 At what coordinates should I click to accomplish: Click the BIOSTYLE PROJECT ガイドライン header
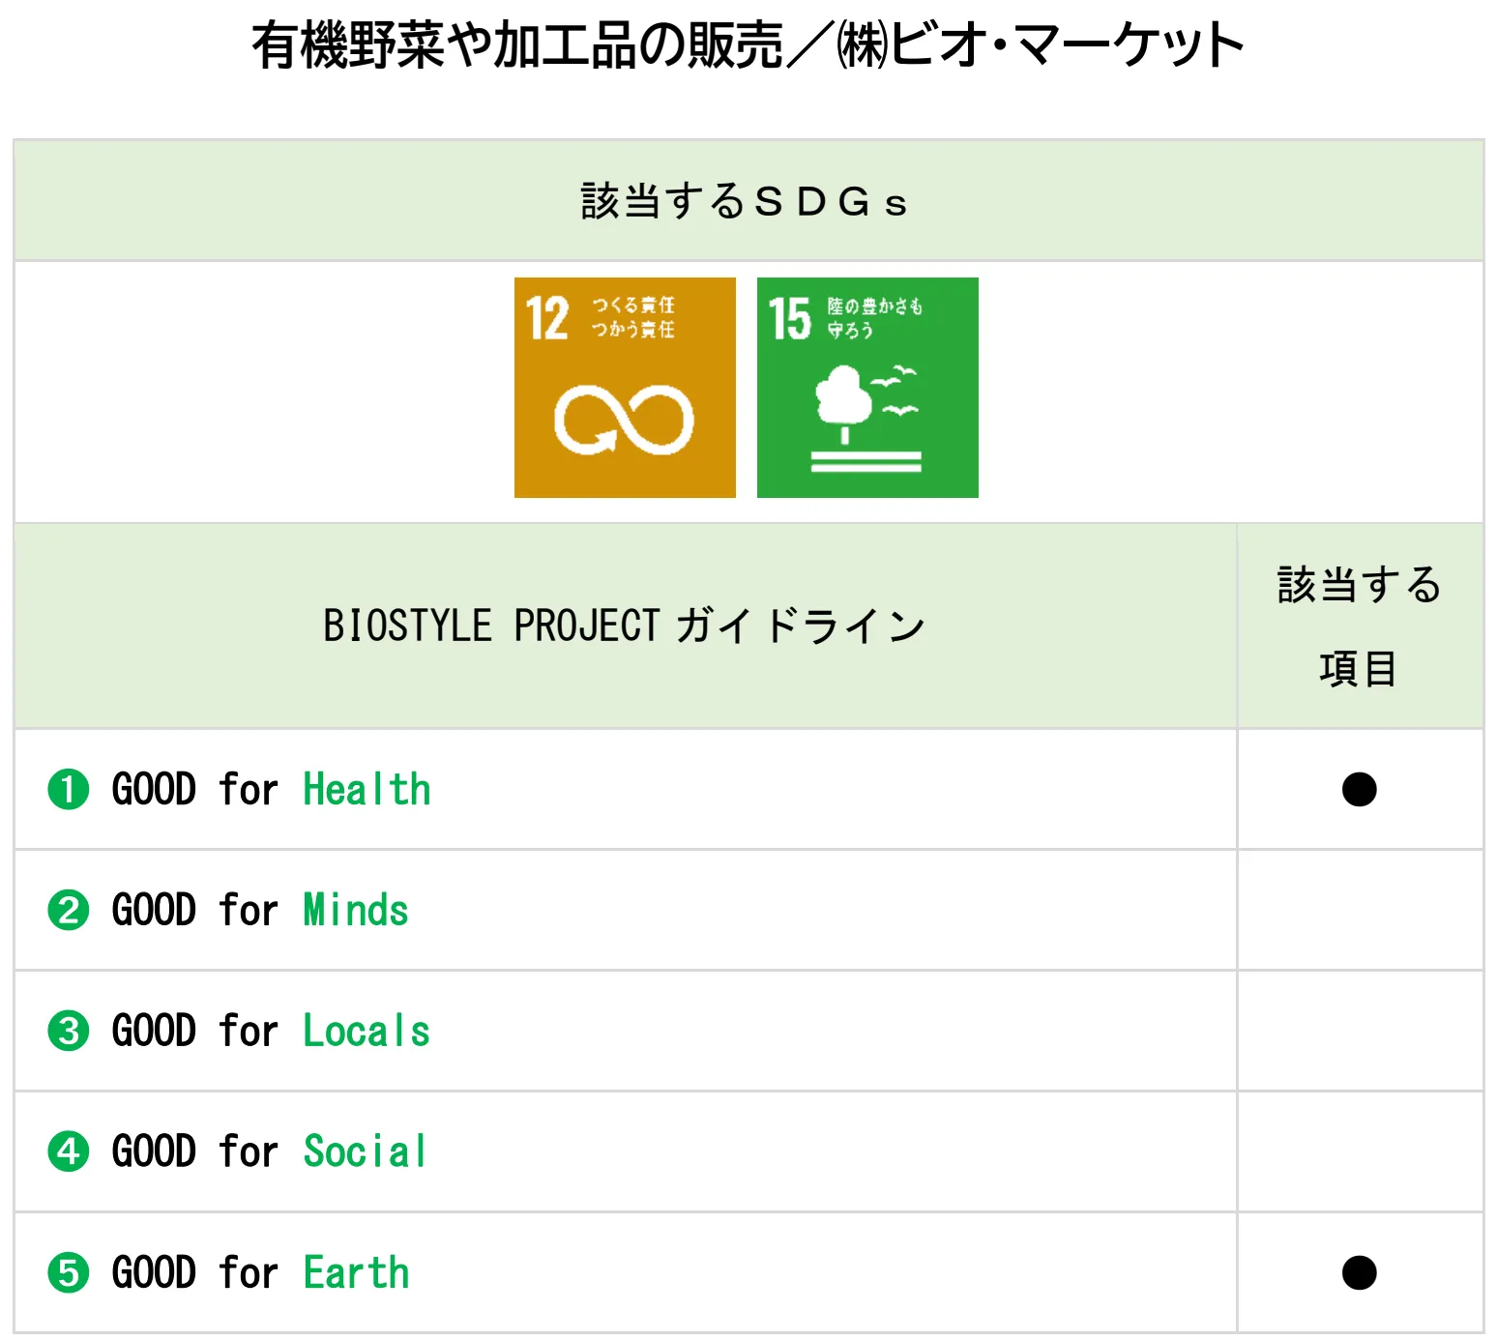[625, 626]
